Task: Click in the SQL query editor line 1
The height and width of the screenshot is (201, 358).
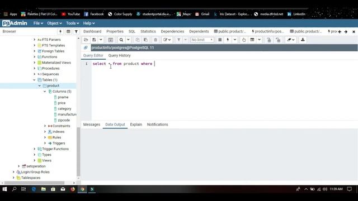Action: pos(225,64)
